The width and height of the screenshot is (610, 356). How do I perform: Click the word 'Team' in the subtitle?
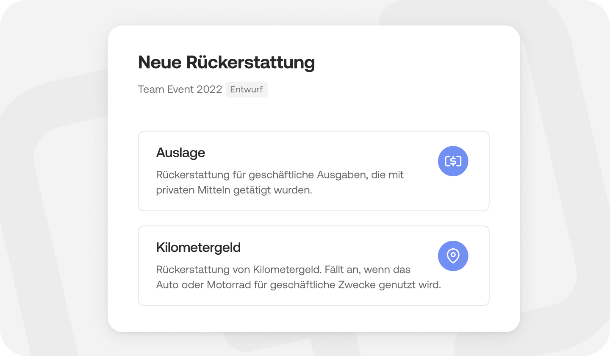[x=148, y=89]
